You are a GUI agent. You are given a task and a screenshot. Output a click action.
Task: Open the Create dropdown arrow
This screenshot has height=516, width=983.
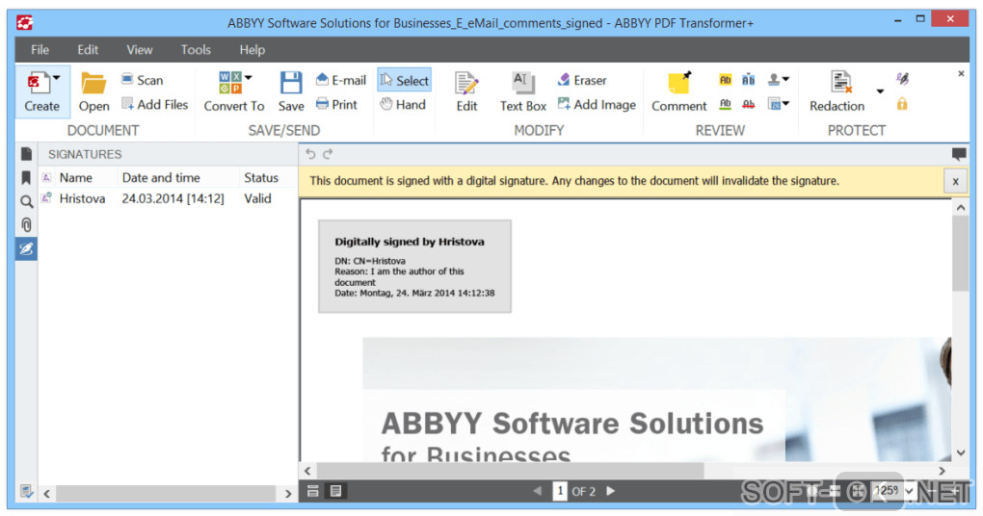[x=57, y=78]
